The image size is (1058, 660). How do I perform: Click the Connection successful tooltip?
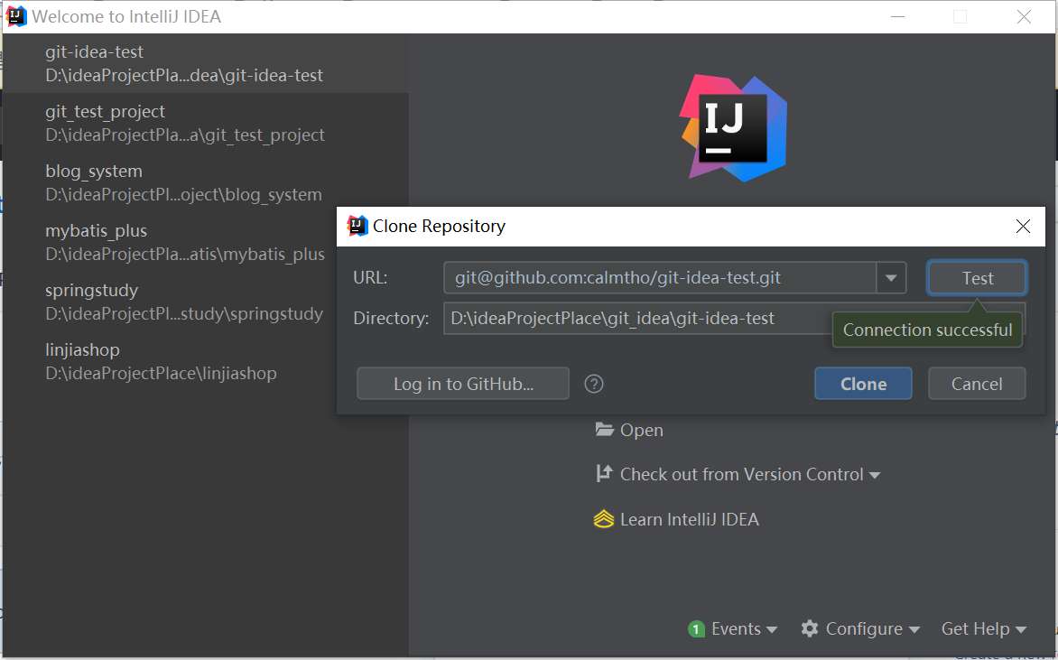[927, 330]
